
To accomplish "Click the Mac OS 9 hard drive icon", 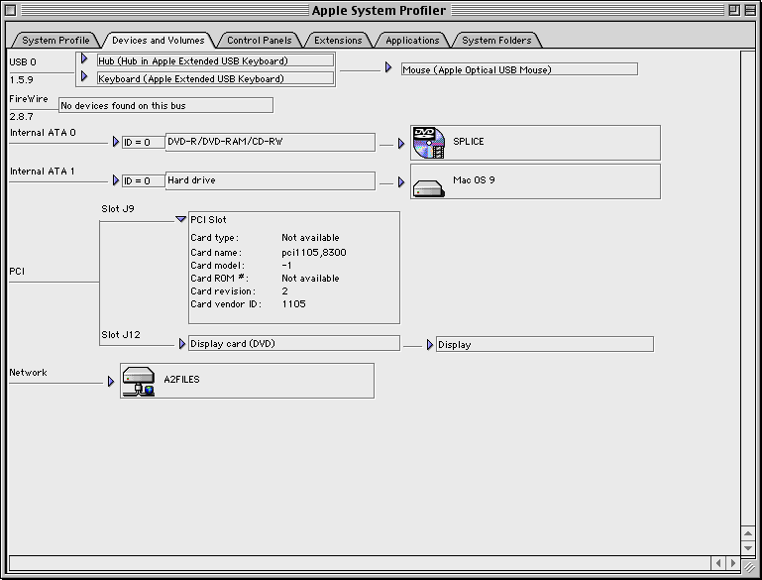I will [429, 188].
